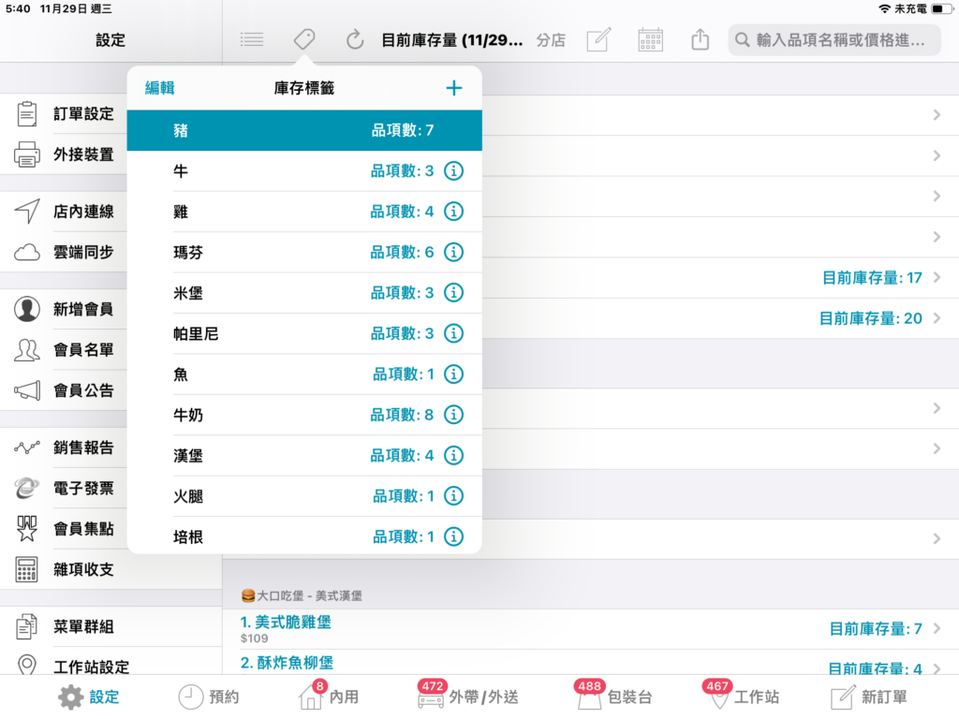Open the calendar grid icon
This screenshot has width=959, height=719.
(x=650, y=40)
